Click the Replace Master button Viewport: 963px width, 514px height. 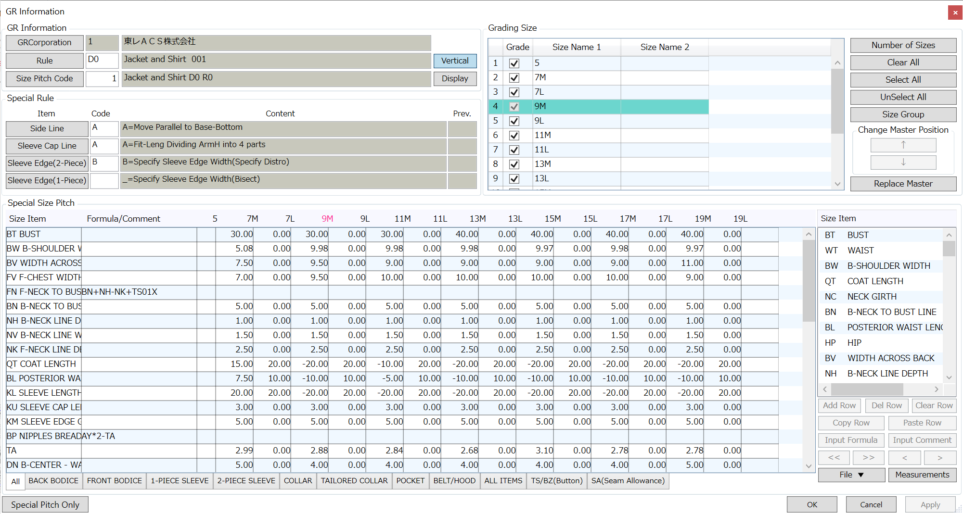(x=903, y=184)
